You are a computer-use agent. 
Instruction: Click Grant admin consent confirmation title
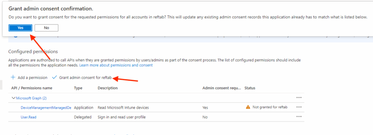(x=51, y=8)
